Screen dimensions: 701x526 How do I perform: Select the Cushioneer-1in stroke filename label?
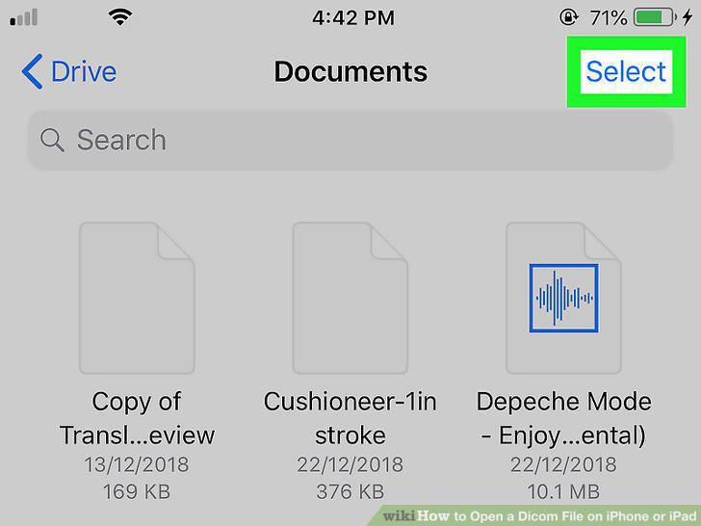350,418
